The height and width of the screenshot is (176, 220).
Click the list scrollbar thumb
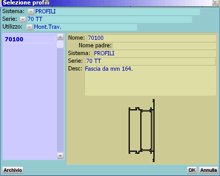(60, 44)
